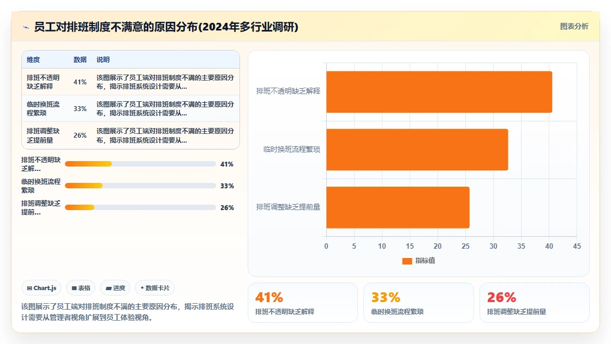
Task: Click the 41% value beside progress bar
Action: coord(227,164)
